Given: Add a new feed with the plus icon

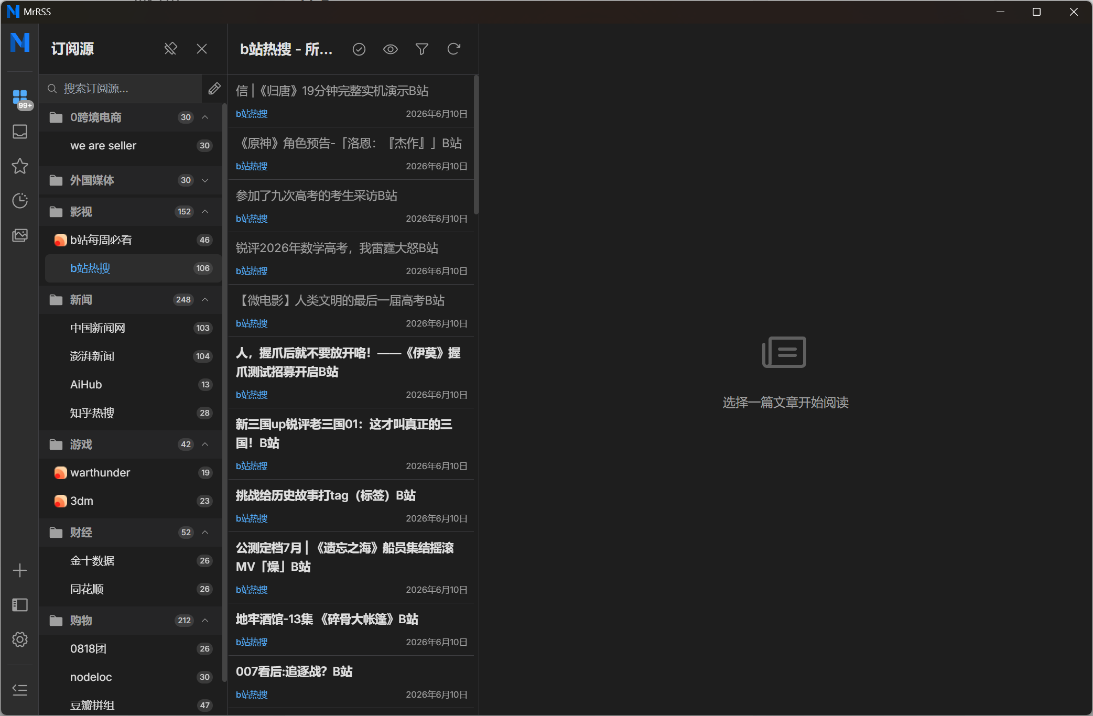Looking at the screenshot, I should pyautogui.click(x=20, y=570).
